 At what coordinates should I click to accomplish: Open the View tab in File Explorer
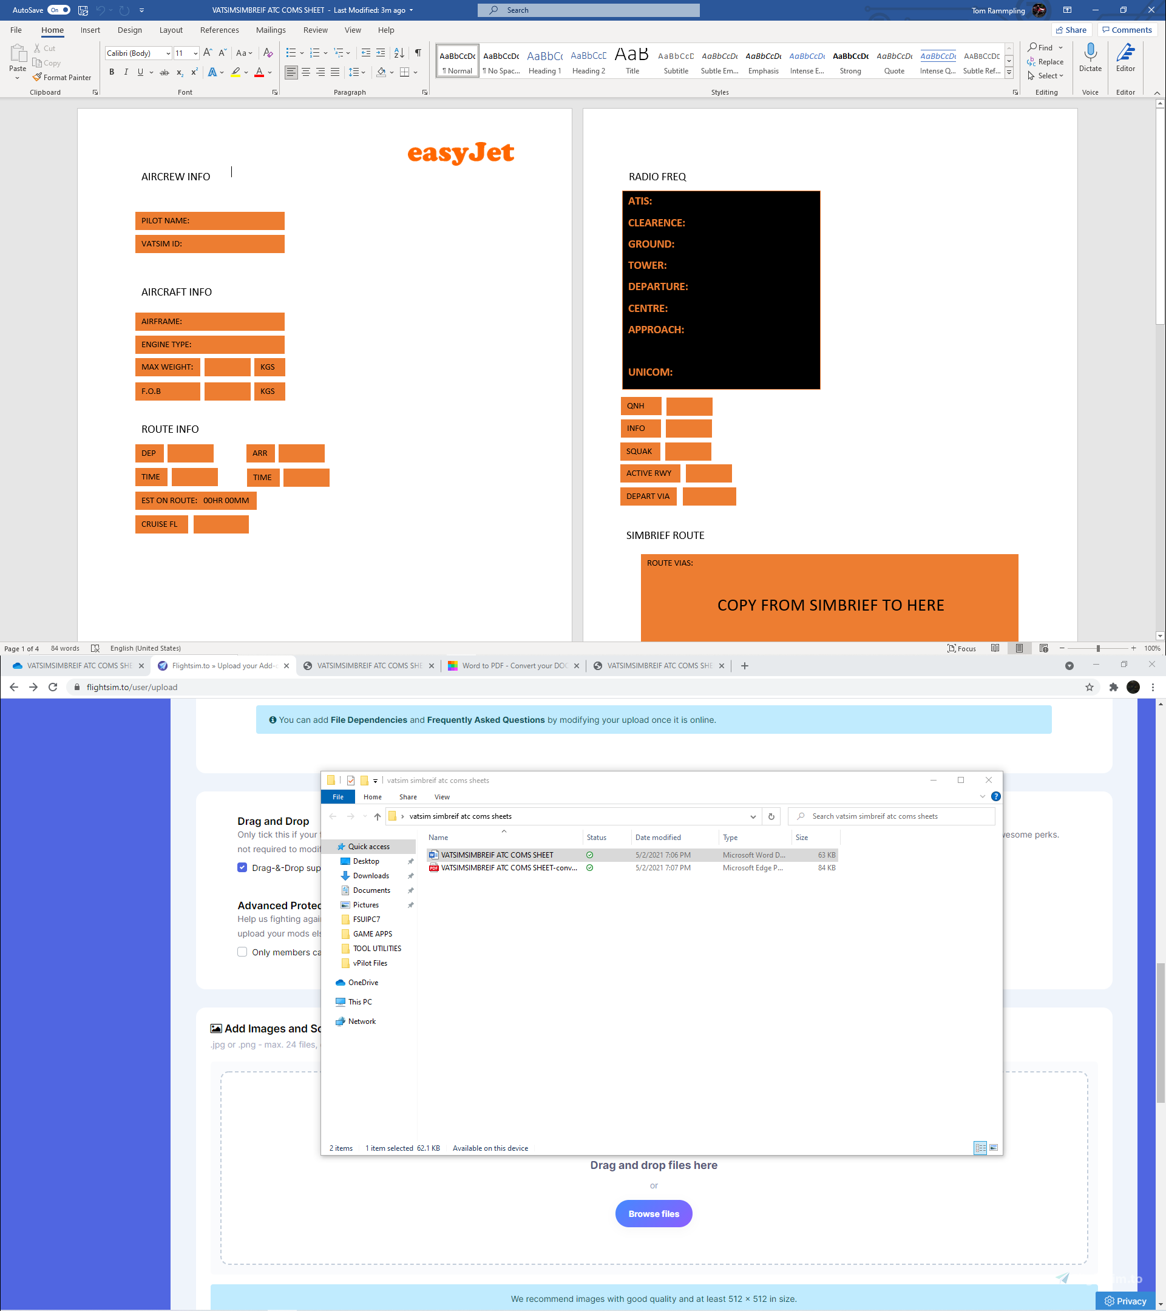coord(441,796)
